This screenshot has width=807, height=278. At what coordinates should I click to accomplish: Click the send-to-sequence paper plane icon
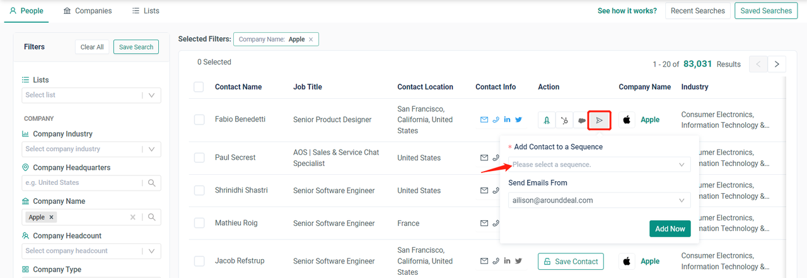tap(599, 120)
